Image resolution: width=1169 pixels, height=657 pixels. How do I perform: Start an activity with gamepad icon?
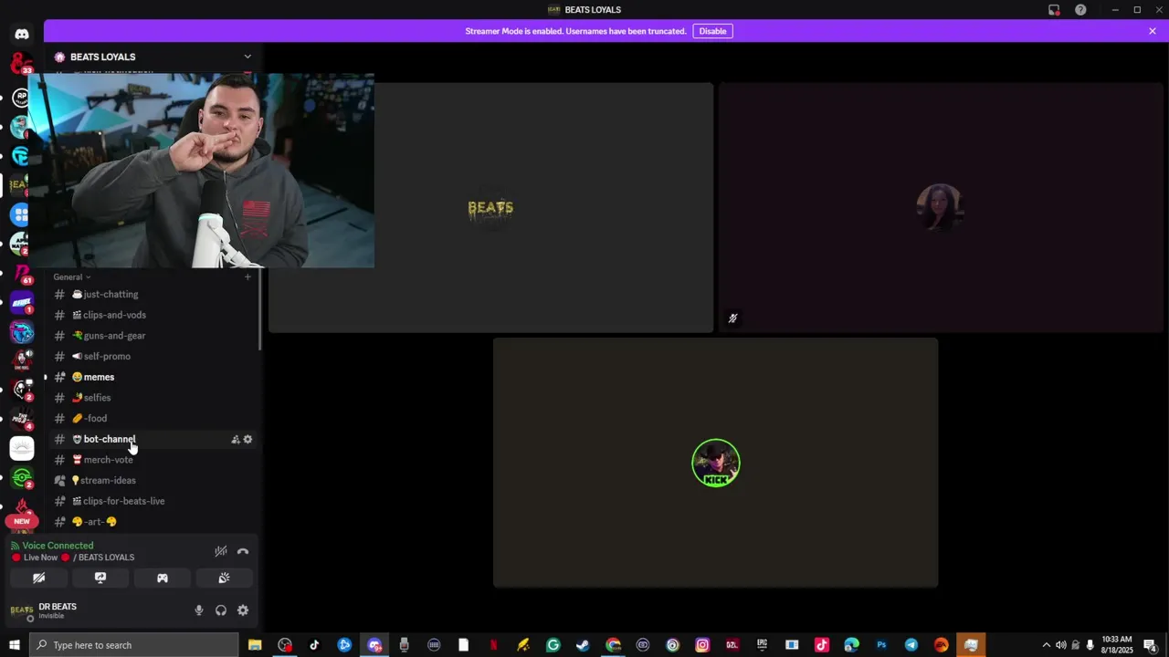(x=163, y=578)
